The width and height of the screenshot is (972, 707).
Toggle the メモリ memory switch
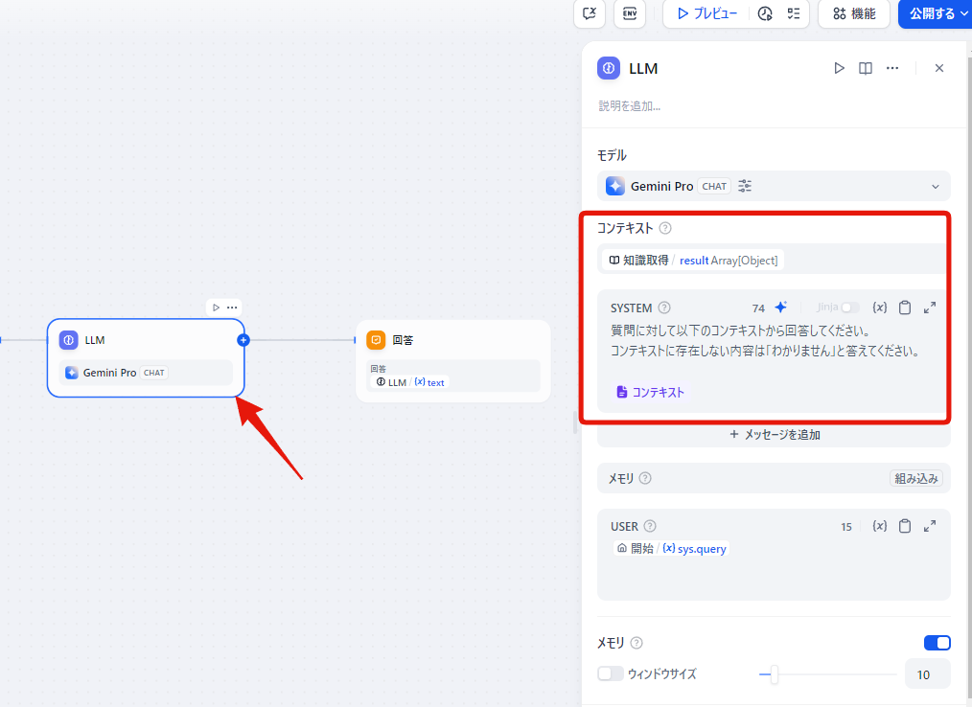pos(937,643)
